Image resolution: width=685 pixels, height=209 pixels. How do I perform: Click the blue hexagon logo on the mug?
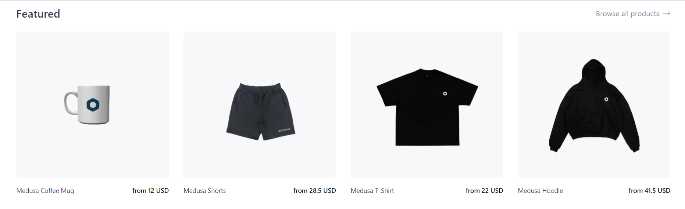point(93,105)
